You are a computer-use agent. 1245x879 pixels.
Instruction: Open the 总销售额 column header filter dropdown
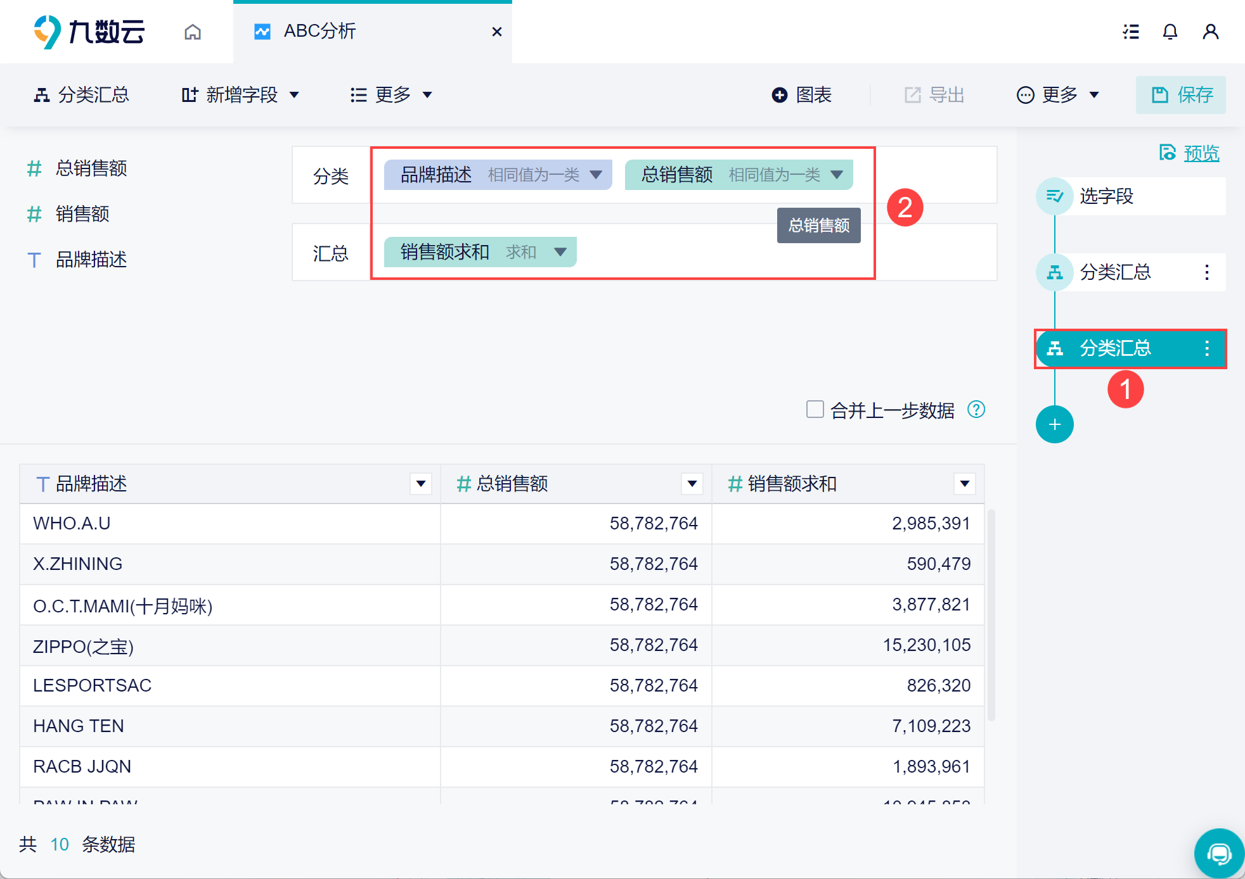click(x=692, y=484)
